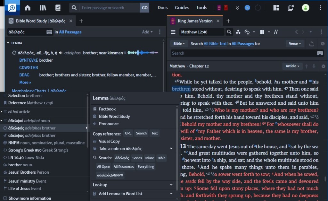Screen dimensions: 328x201
Task: Click the Matthew 12:46 reference box
Action: 201,32
